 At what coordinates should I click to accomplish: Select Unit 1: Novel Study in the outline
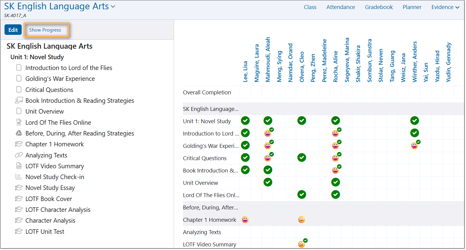coord(37,57)
